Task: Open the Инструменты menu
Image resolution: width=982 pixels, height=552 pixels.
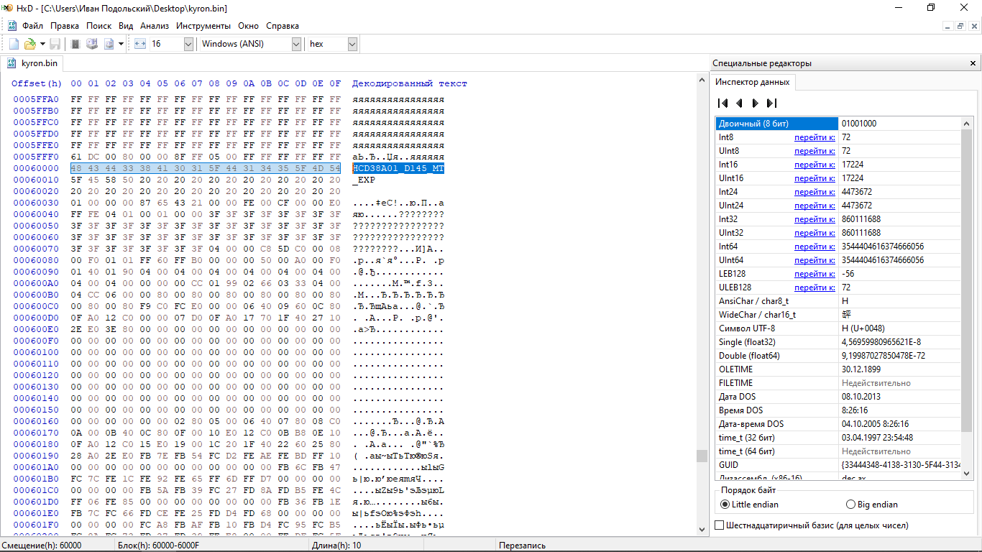Action: (203, 26)
